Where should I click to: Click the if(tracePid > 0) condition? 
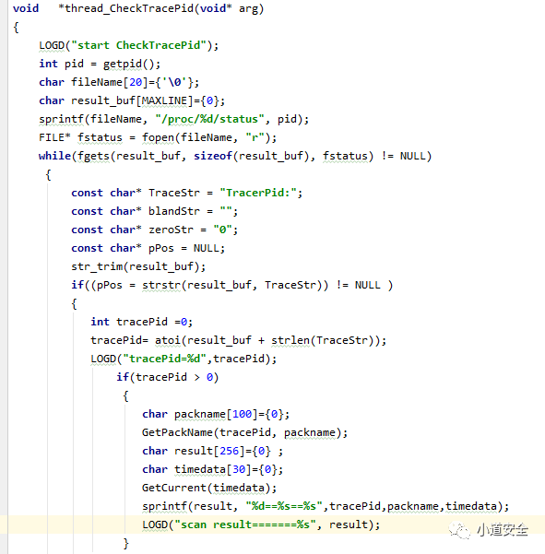pos(168,377)
